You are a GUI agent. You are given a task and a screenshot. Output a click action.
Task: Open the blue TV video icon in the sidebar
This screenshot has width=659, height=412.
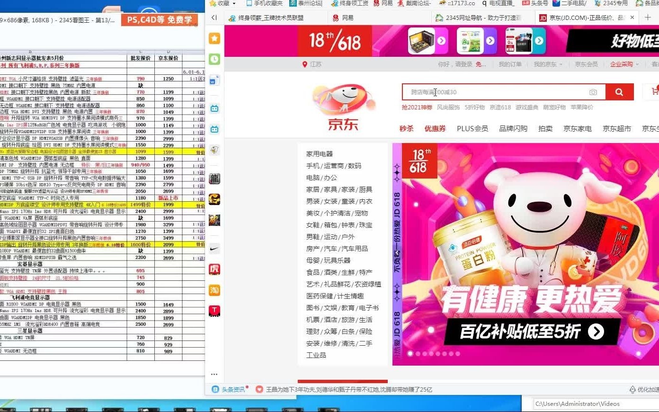pyautogui.click(x=214, y=108)
